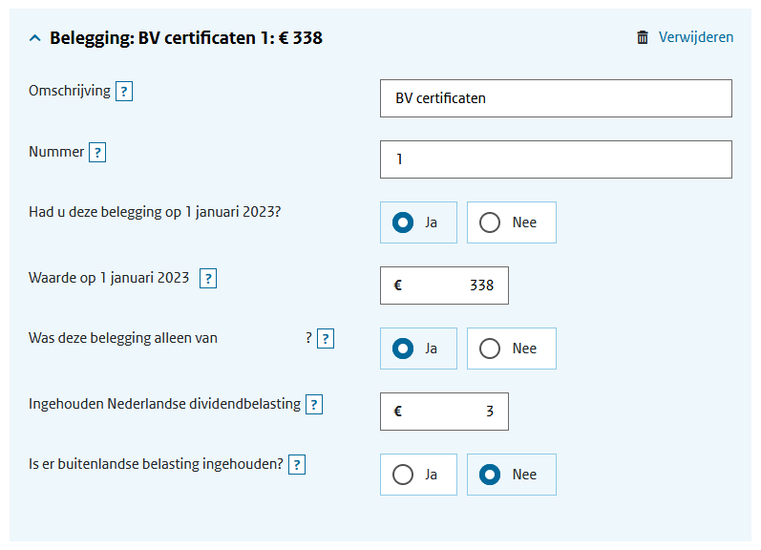Select Ja for 'Was deze belegging alleen van'

pyautogui.click(x=418, y=349)
